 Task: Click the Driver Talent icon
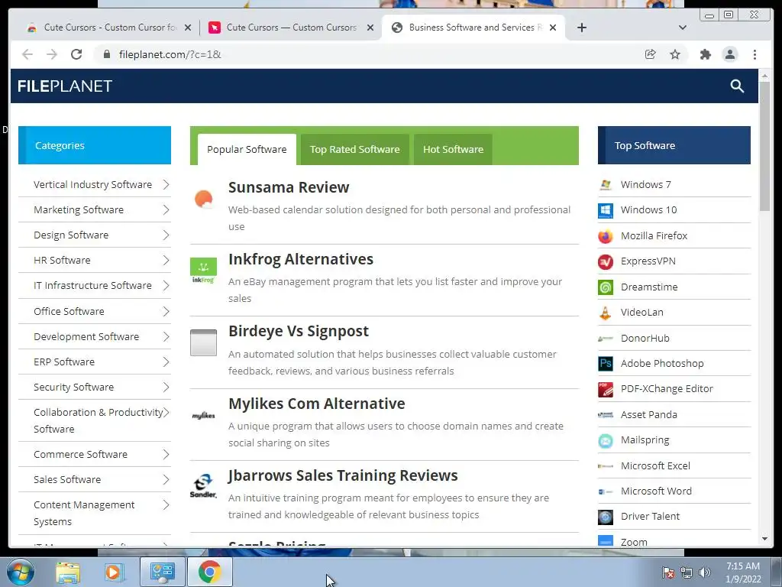point(606,517)
